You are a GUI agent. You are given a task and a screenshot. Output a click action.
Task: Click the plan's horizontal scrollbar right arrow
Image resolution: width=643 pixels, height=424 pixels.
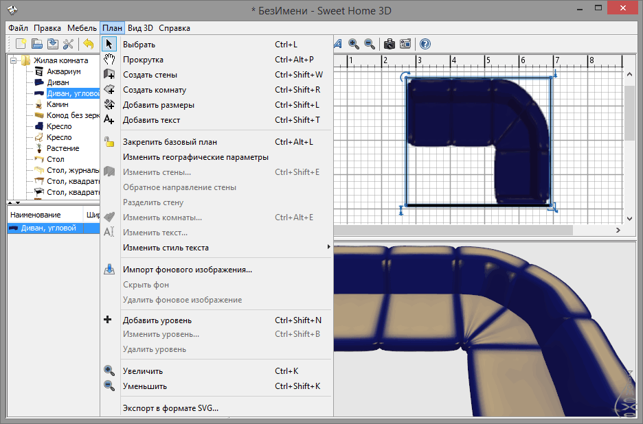pyautogui.click(x=618, y=231)
